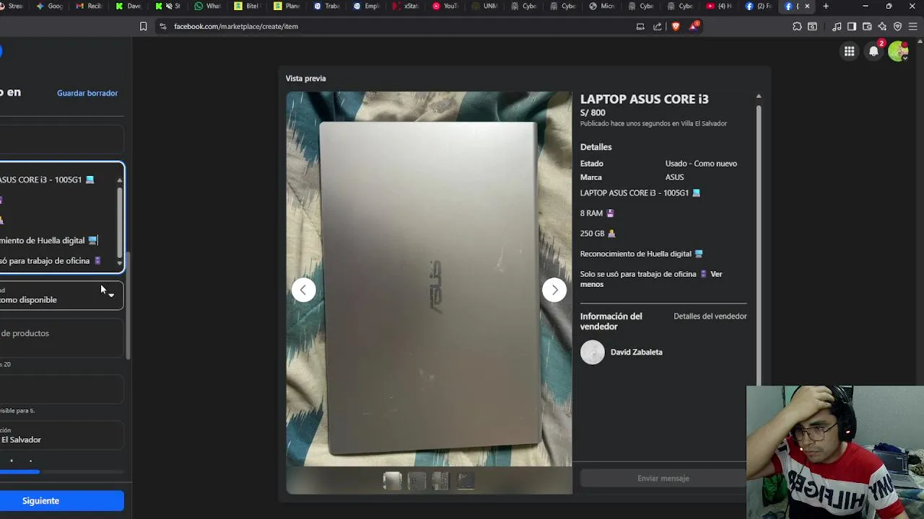
Task: Click the dropdown arrow of availability field
Action: [111, 296]
